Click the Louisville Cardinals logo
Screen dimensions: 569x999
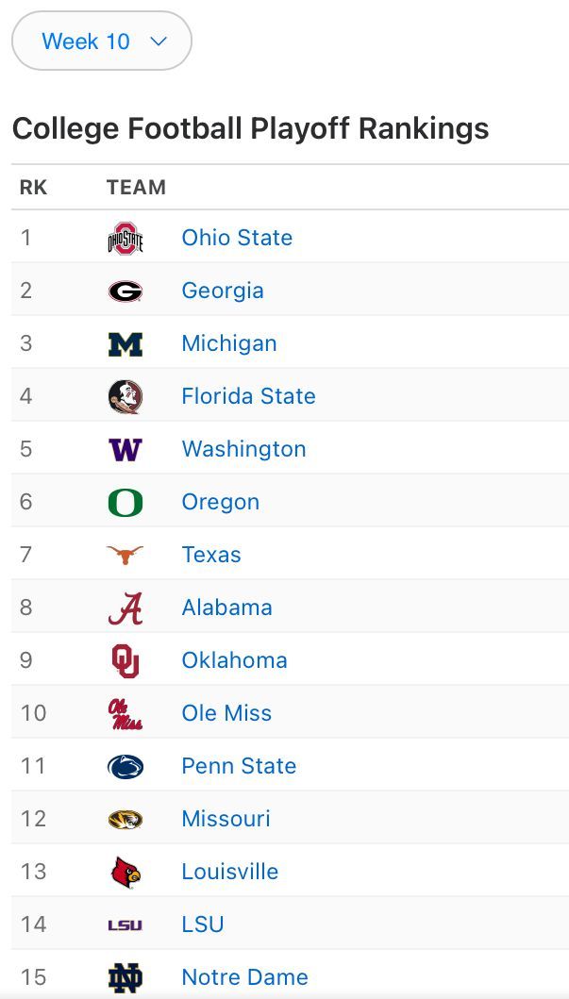pos(126,873)
